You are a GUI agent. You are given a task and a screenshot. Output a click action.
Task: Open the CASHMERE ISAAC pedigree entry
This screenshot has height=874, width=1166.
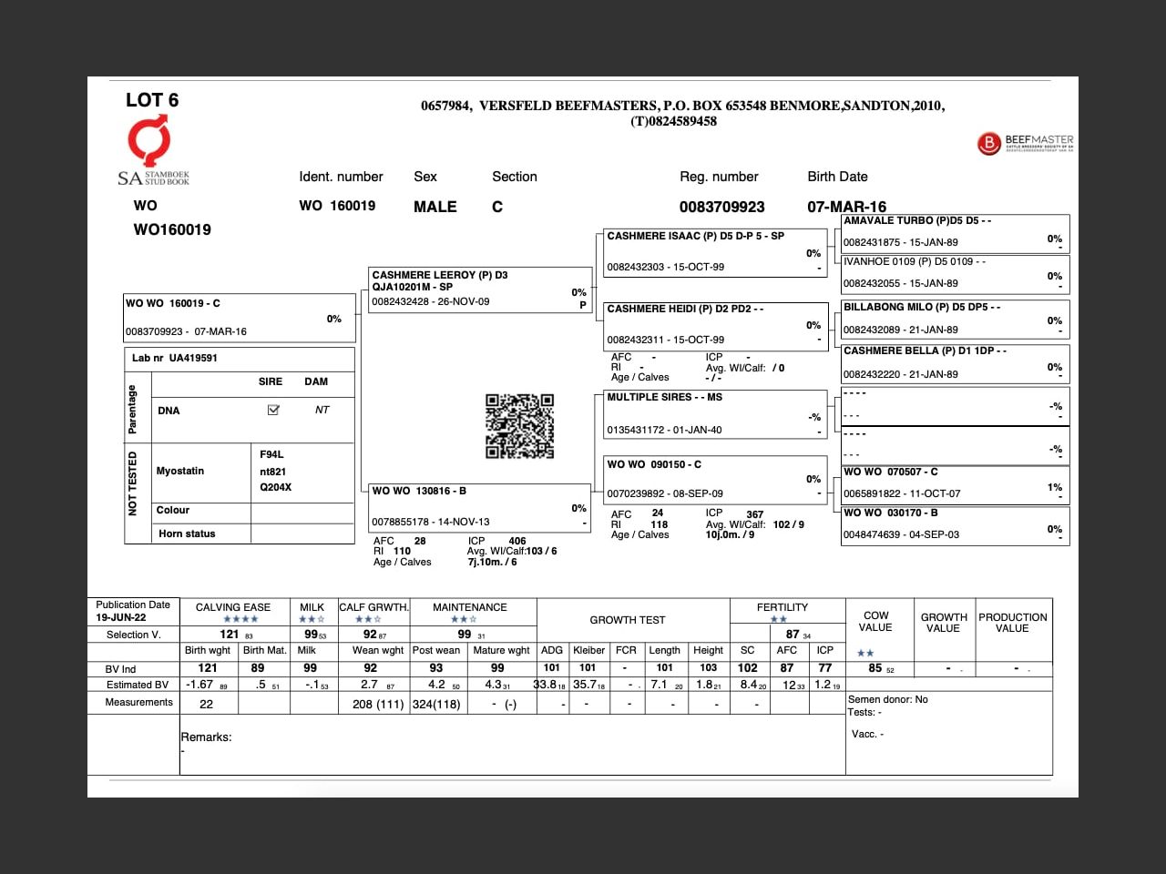click(x=715, y=251)
